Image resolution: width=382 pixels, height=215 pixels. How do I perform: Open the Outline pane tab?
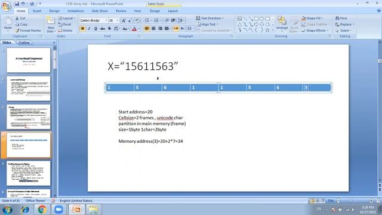(x=24, y=42)
